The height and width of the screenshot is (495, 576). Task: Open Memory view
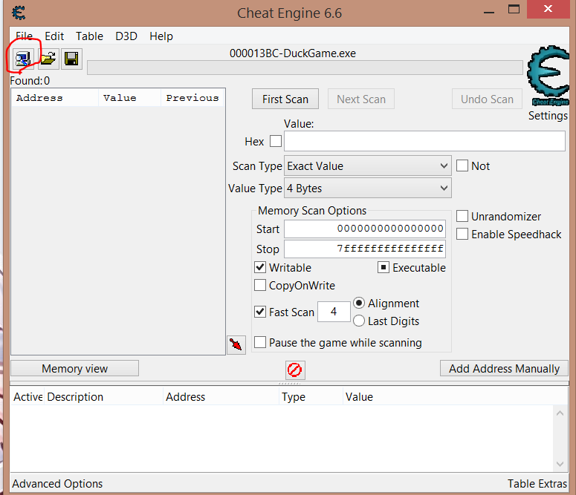click(74, 368)
